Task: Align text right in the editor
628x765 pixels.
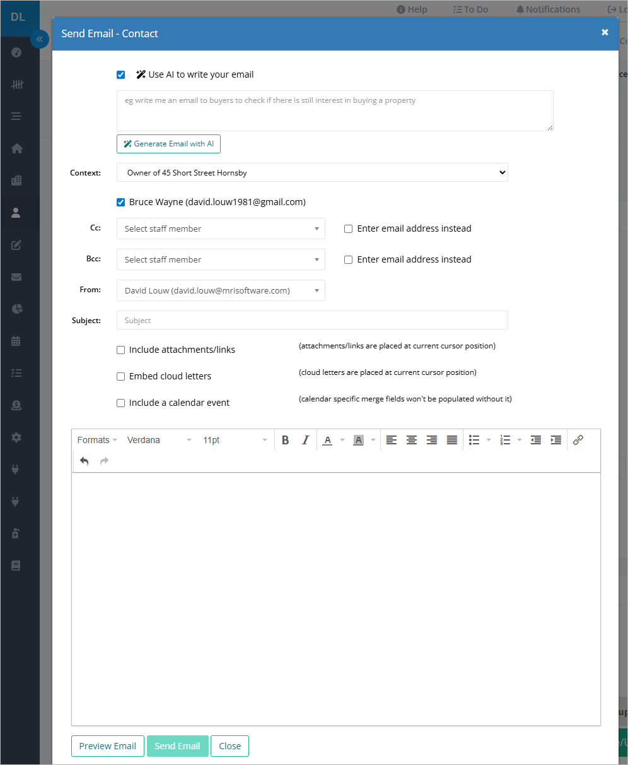Action: point(432,440)
